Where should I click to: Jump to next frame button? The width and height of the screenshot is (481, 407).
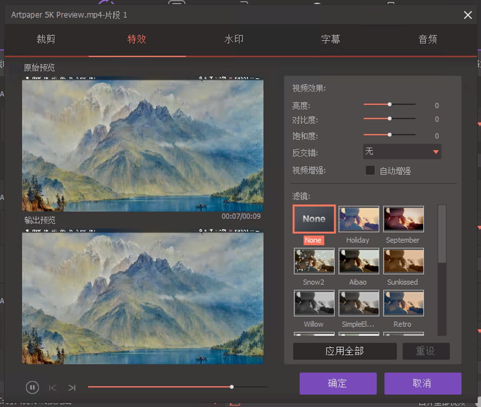72,388
